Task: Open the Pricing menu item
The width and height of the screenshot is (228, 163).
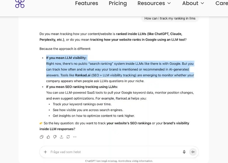Action: point(118,3)
